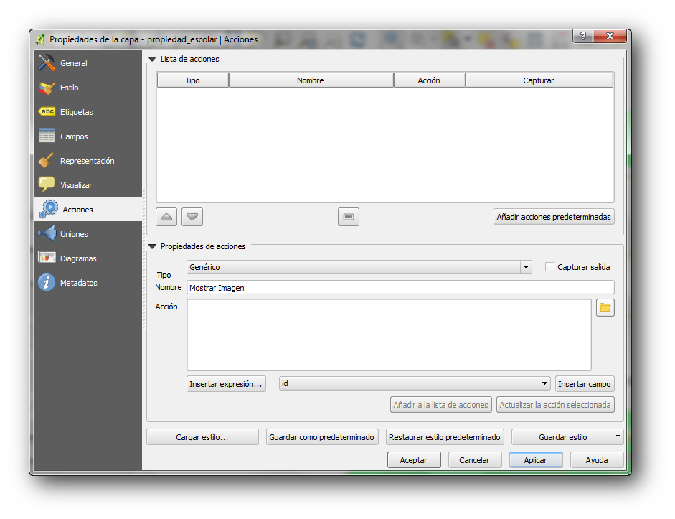
Task: Click the General hammer-and-wrench icon
Action: click(x=47, y=63)
